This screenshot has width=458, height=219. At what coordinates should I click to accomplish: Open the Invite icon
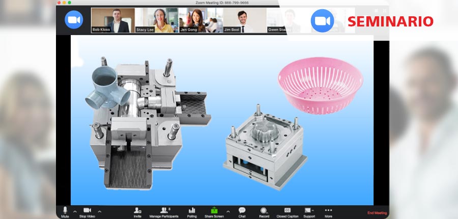click(x=137, y=210)
